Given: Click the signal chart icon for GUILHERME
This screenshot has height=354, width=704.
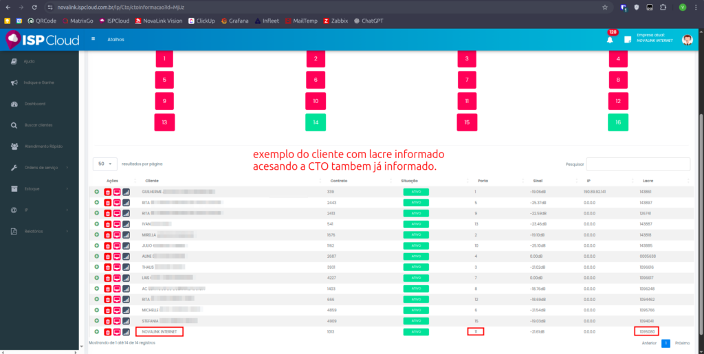Looking at the screenshot, I should coord(126,192).
